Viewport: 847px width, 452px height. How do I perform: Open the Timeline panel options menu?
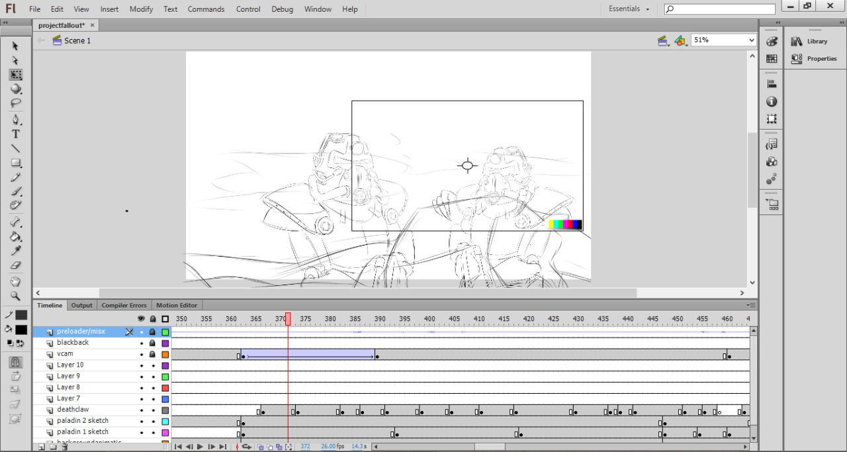[751, 305]
